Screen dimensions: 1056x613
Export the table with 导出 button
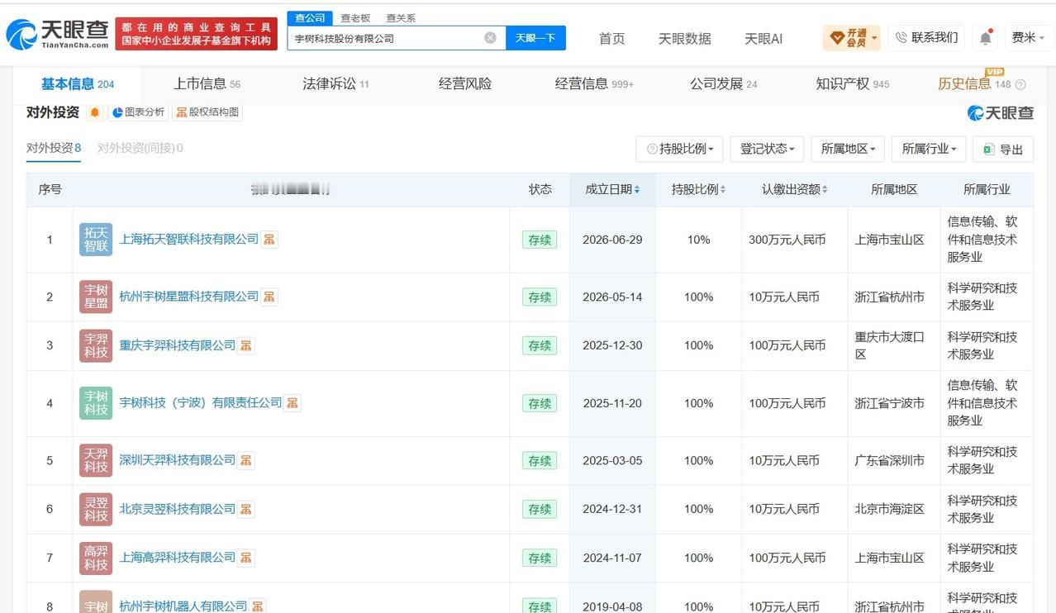coord(1003,150)
